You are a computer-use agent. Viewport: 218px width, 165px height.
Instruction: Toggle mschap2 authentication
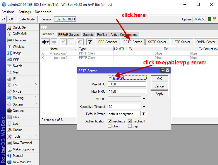110,121
